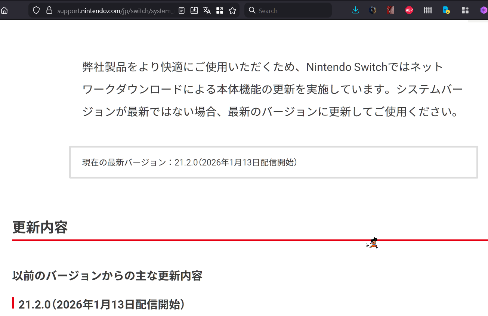Image resolution: width=488 pixels, height=316 pixels.
Task: Focus the address bar URL
Action: tap(115, 10)
